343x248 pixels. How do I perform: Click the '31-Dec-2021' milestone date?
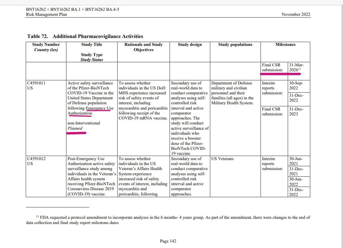pos(296,171)
